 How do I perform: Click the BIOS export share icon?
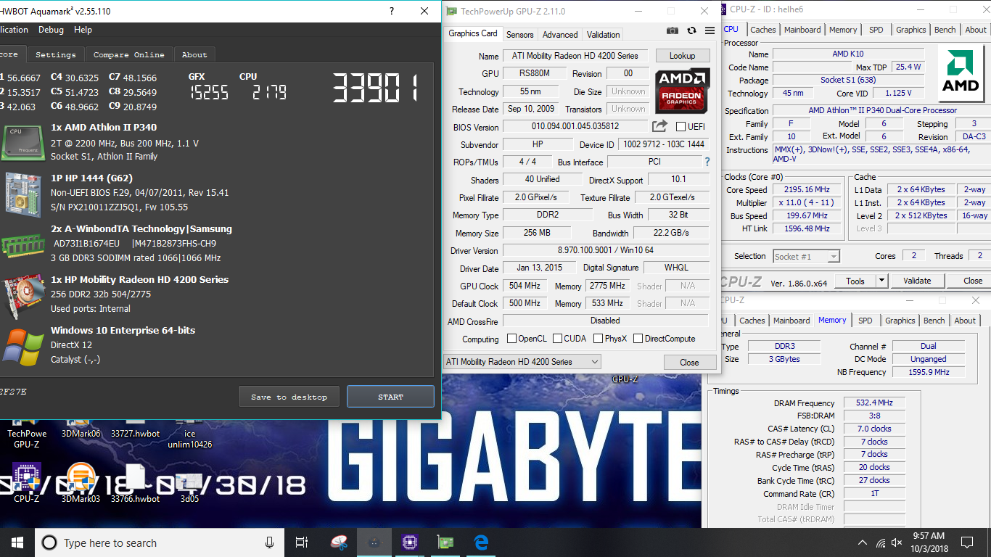(x=660, y=126)
